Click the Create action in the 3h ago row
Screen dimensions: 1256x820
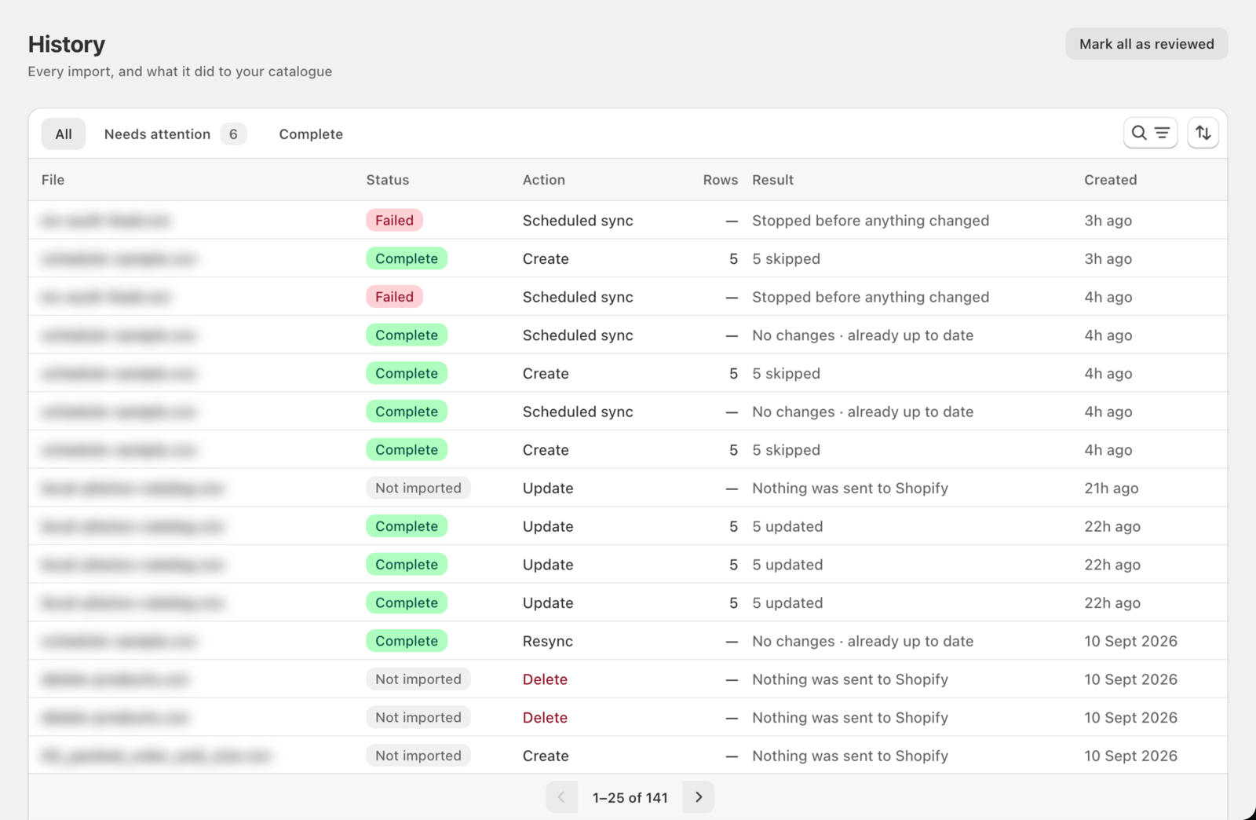546,258
